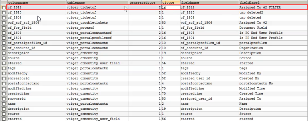The width and height of the screenshot is (308, 121).
Task: Click 'tags' in the columnname column
Action: 37,68
